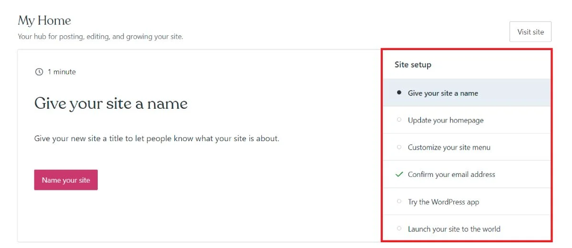572x248 pixels.
Task: Click the green checkmark beside Confirm your email
Action: 399,175
